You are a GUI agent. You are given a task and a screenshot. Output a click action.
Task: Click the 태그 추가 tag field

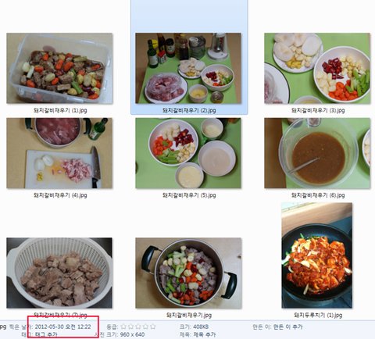[x=46, y=334]
